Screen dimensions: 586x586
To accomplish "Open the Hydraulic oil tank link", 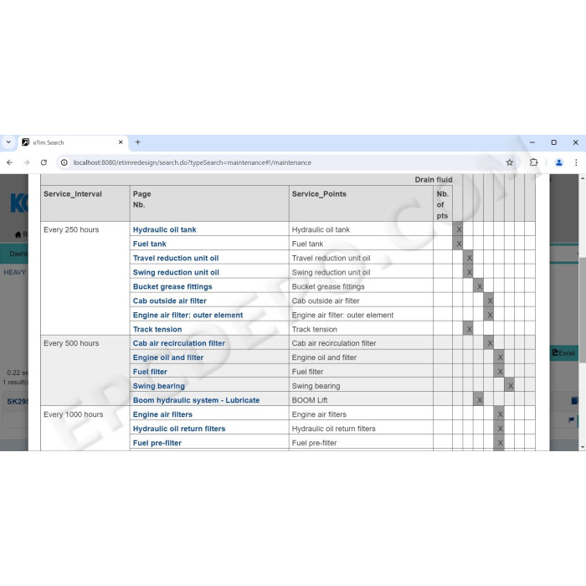I will point(164,229).
